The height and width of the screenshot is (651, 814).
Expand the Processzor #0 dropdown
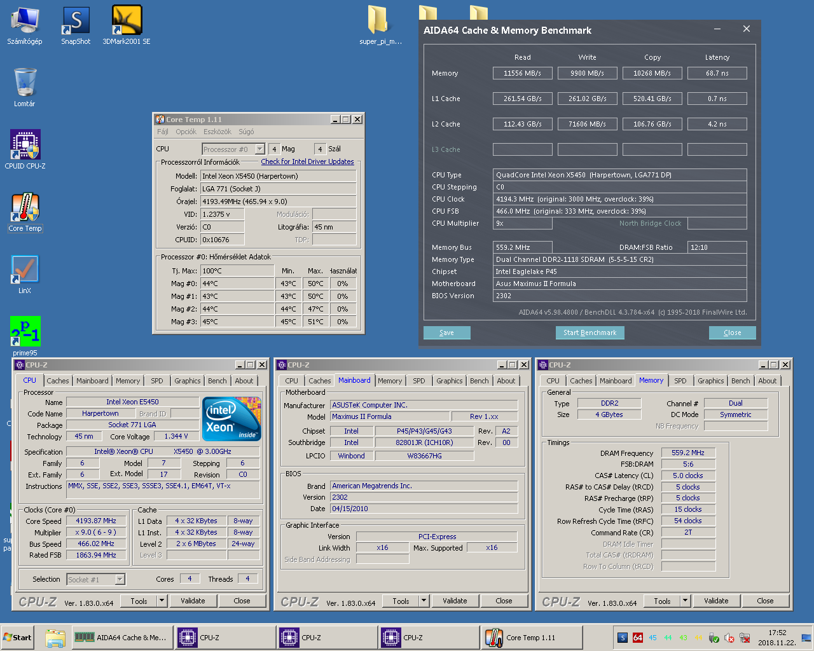tap(259, 149)
